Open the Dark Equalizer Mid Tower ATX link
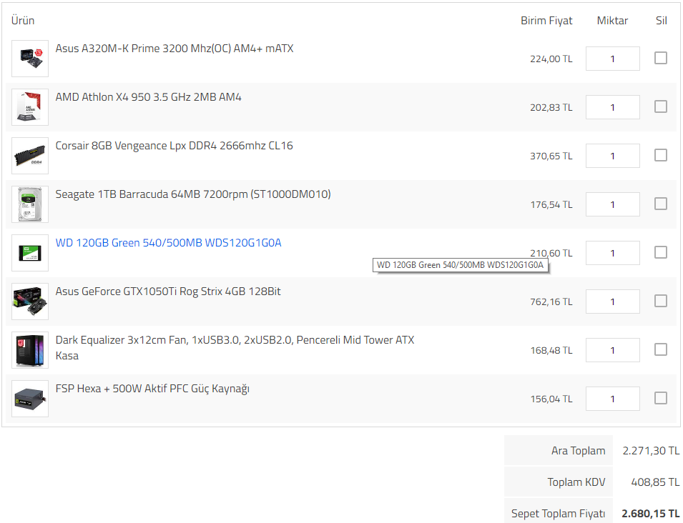 (x=235, y=348)
